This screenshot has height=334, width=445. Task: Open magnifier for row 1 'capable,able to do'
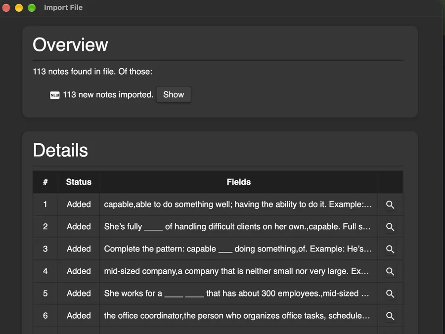point(390,205)
